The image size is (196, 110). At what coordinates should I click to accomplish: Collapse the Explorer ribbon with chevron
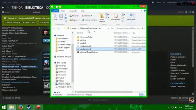(141, 11)
